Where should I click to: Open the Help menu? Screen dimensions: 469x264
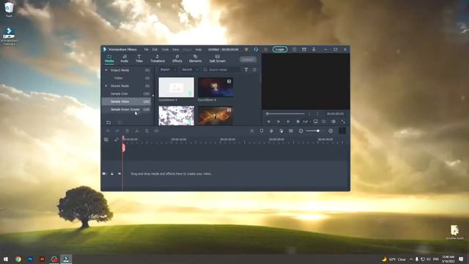(x=199, y=49)
